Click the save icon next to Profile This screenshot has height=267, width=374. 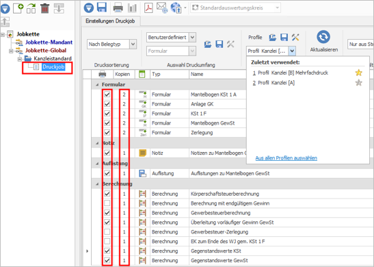tap(284, 37)
